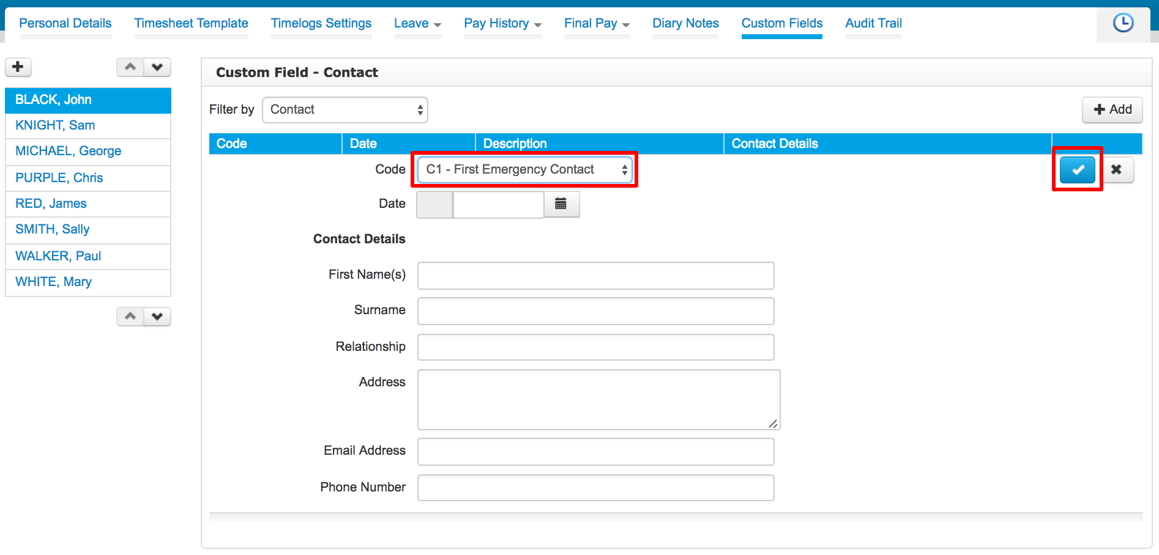Save the custom field with the checkmark button
The height and width of the screenshot is (555, 1159).
pos(1078,170)
